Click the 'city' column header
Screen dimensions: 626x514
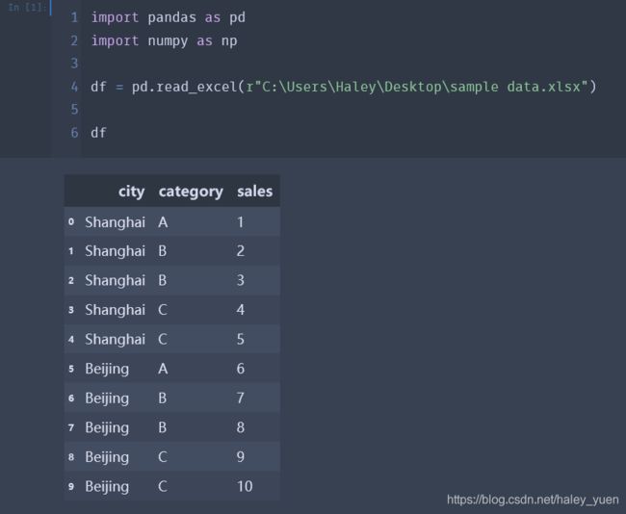point(131,192)
